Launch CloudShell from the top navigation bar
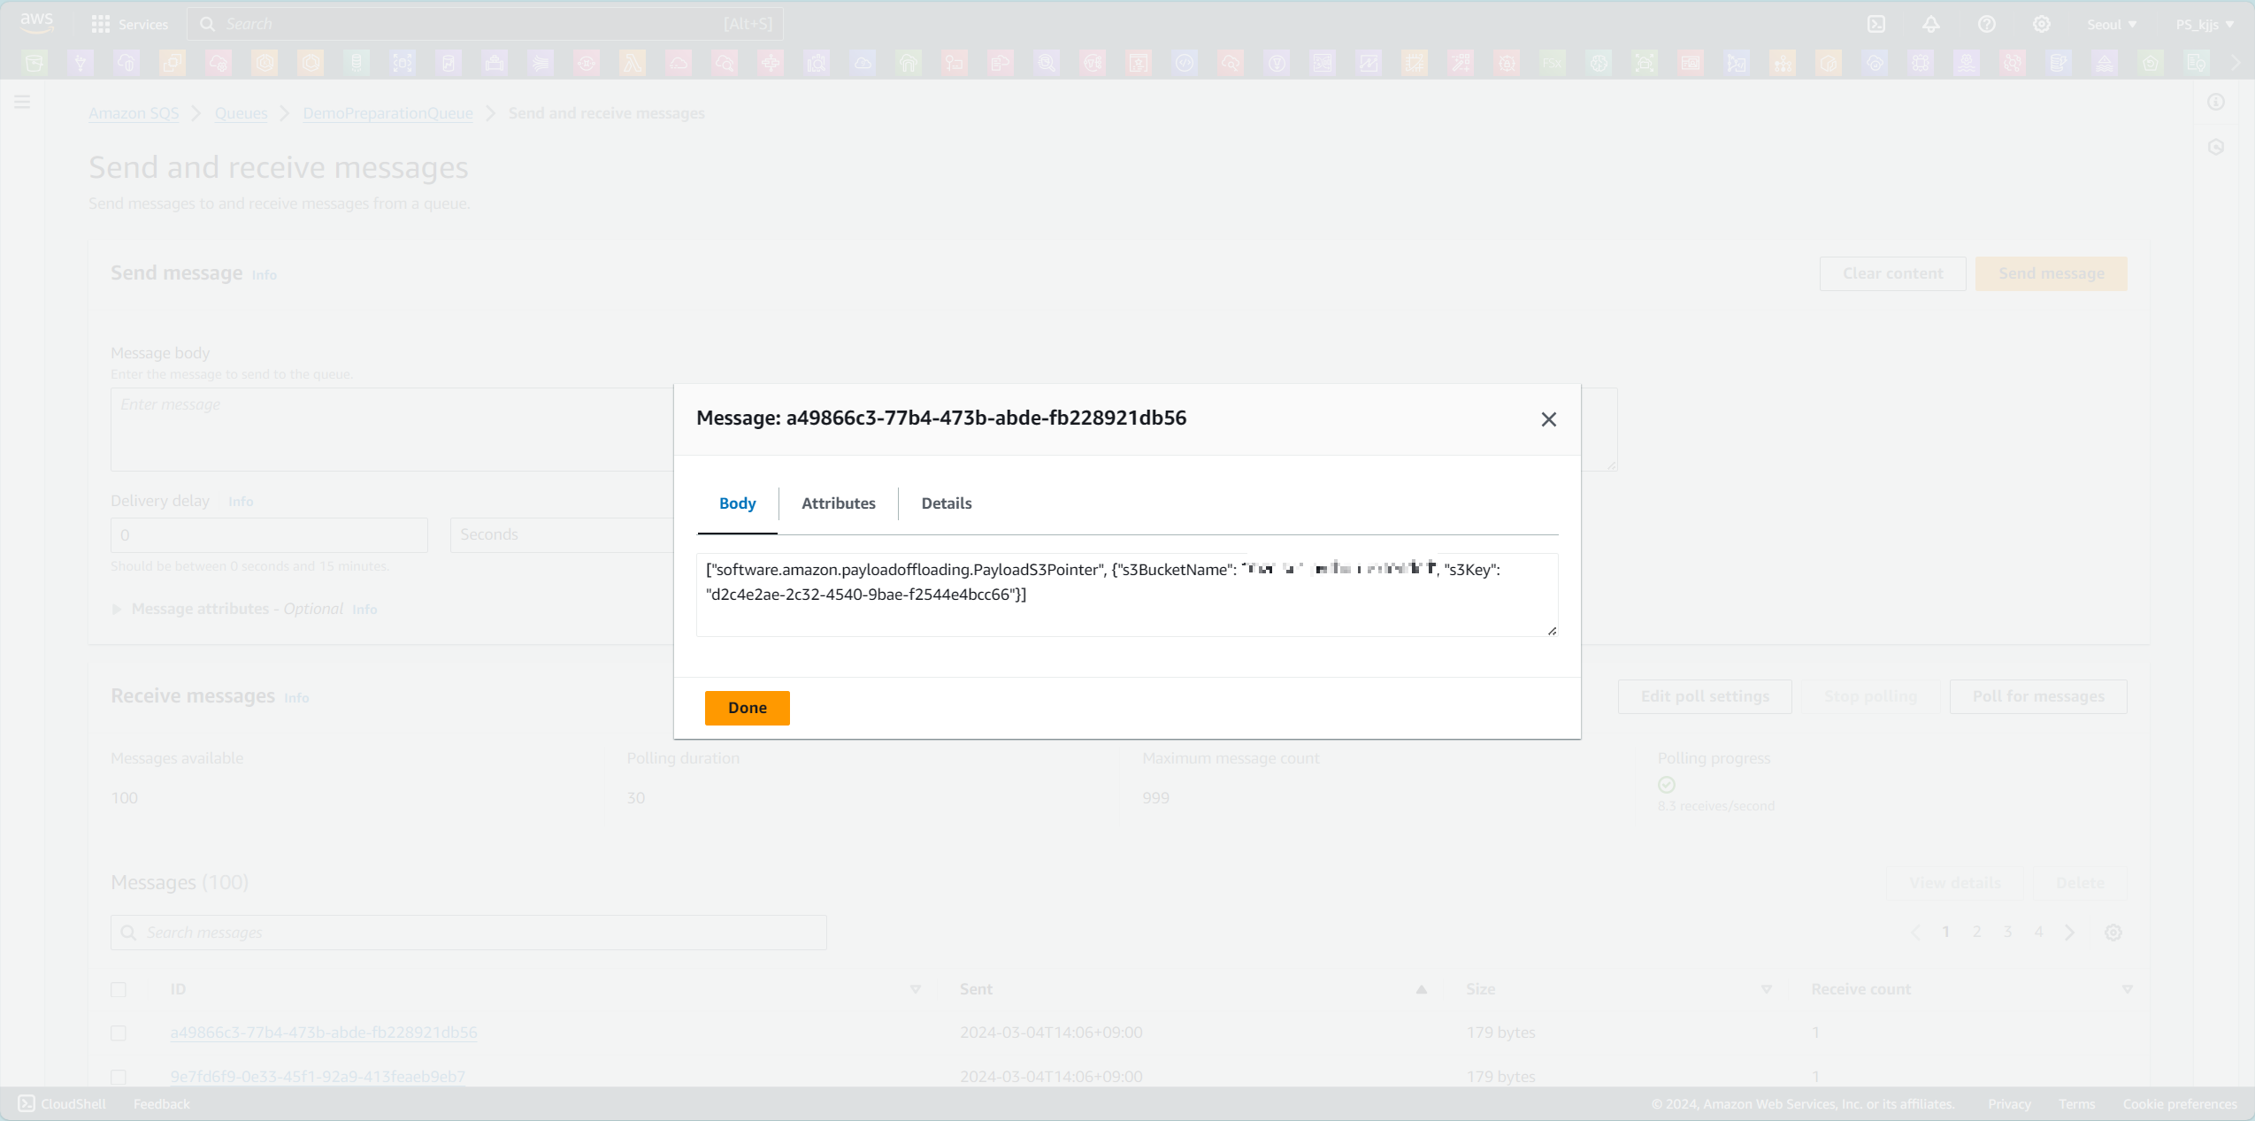 coord(1876,24)
